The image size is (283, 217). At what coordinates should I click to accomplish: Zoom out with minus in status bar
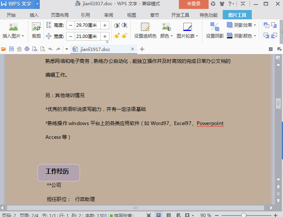pos(217,215)
